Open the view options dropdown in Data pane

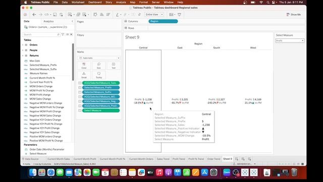coord(71,34)
